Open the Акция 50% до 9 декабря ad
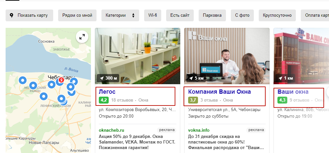 tap(137, 142)
